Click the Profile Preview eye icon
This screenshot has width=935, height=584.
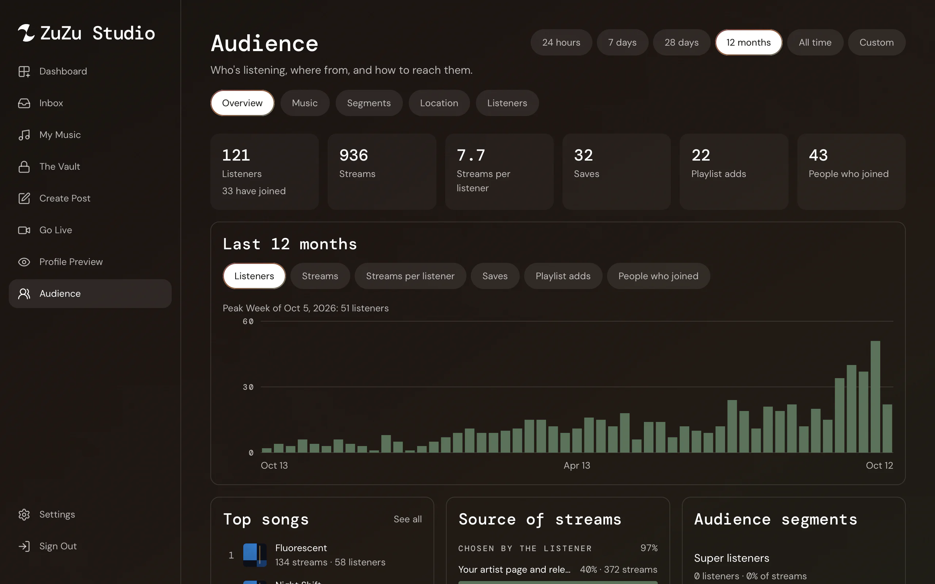tap(24, 262)
